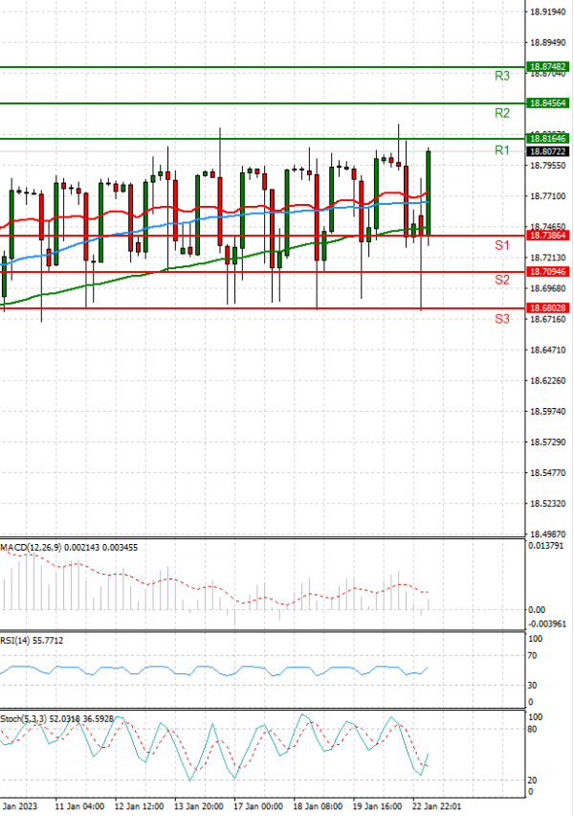Select the R1 line label

501,150
